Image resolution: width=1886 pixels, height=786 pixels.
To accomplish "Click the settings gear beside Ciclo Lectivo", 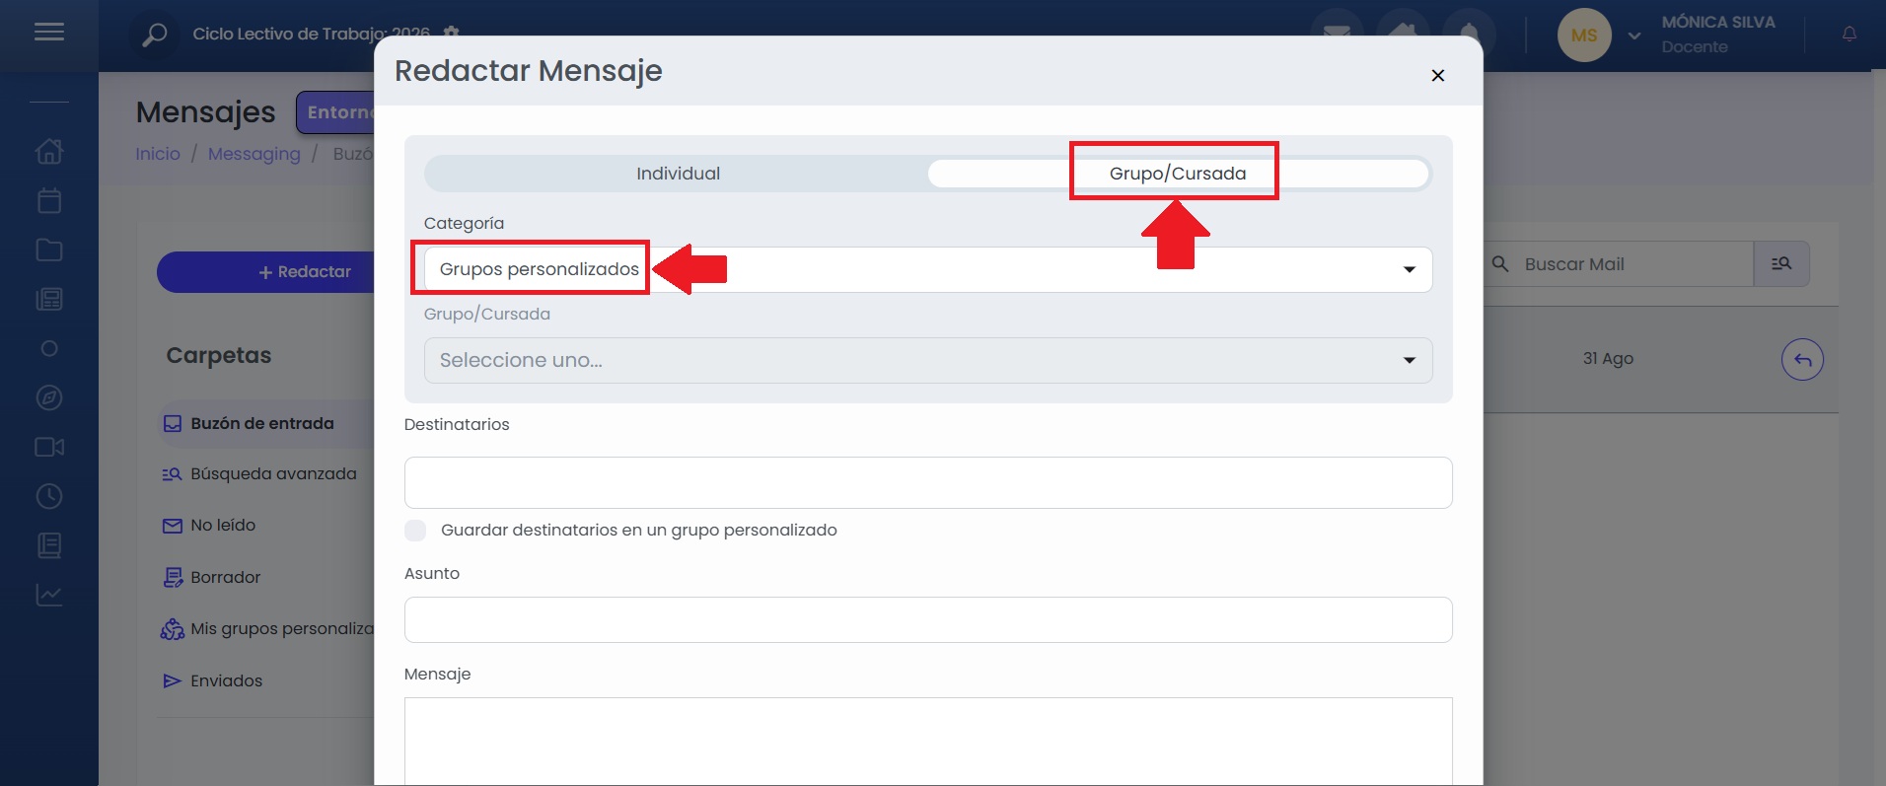I will click(x=452, y=33).
